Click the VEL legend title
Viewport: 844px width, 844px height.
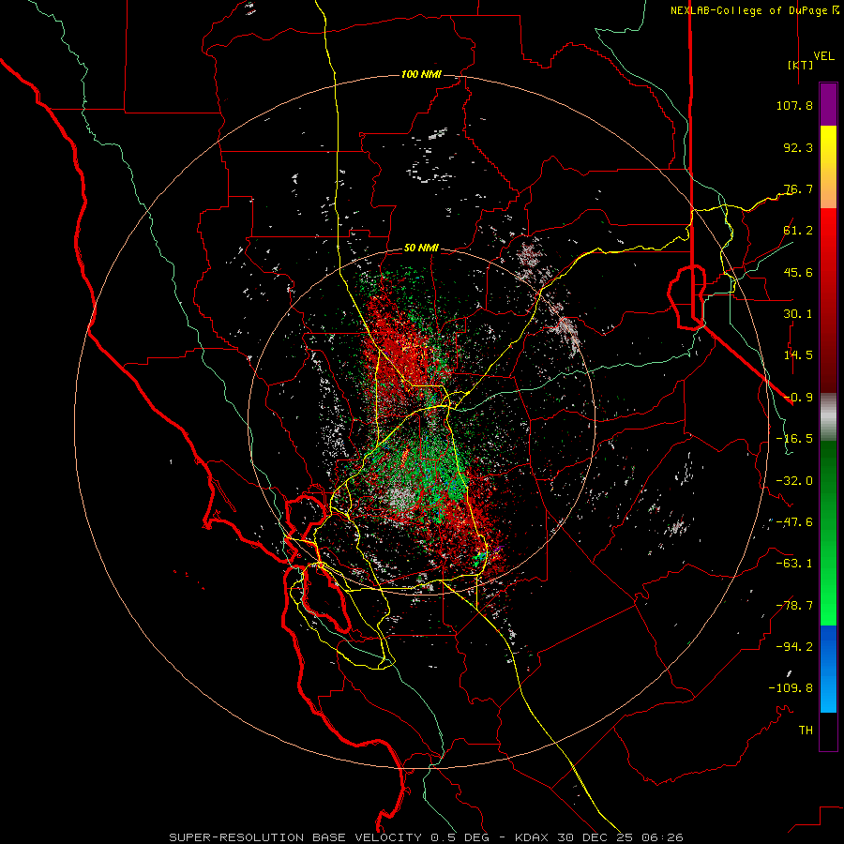pyautogui.click(x=823, y=56)
